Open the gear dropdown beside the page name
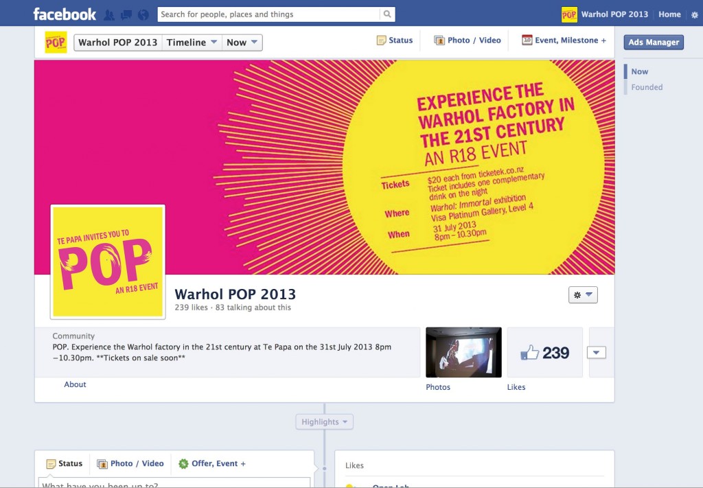The width and height of the screenshot is (703, 488). (x=582, y=294)
